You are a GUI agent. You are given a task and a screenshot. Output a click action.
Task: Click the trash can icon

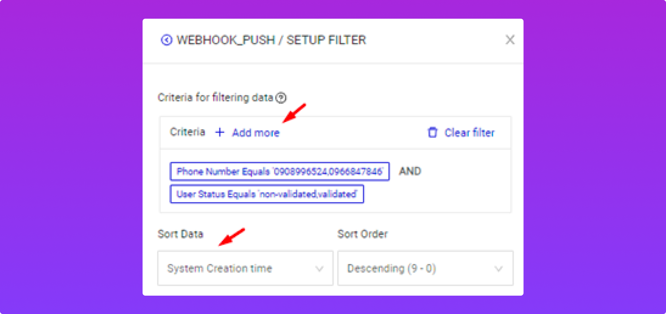coord(433,132)
